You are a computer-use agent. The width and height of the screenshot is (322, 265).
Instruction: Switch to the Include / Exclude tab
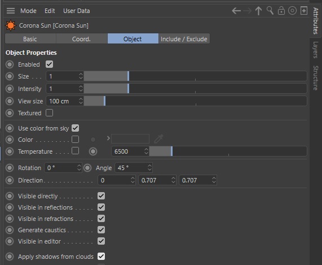click(184, 38)
